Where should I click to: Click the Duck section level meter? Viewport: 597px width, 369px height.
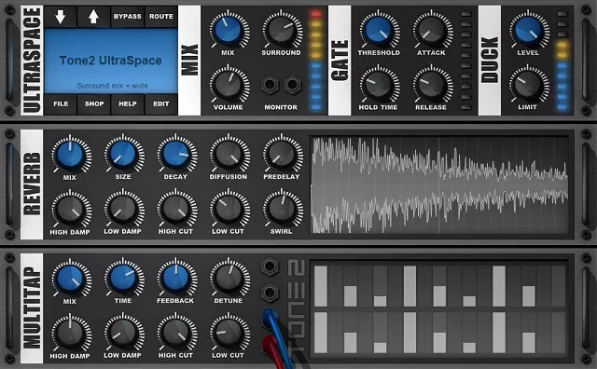[562, 61]
